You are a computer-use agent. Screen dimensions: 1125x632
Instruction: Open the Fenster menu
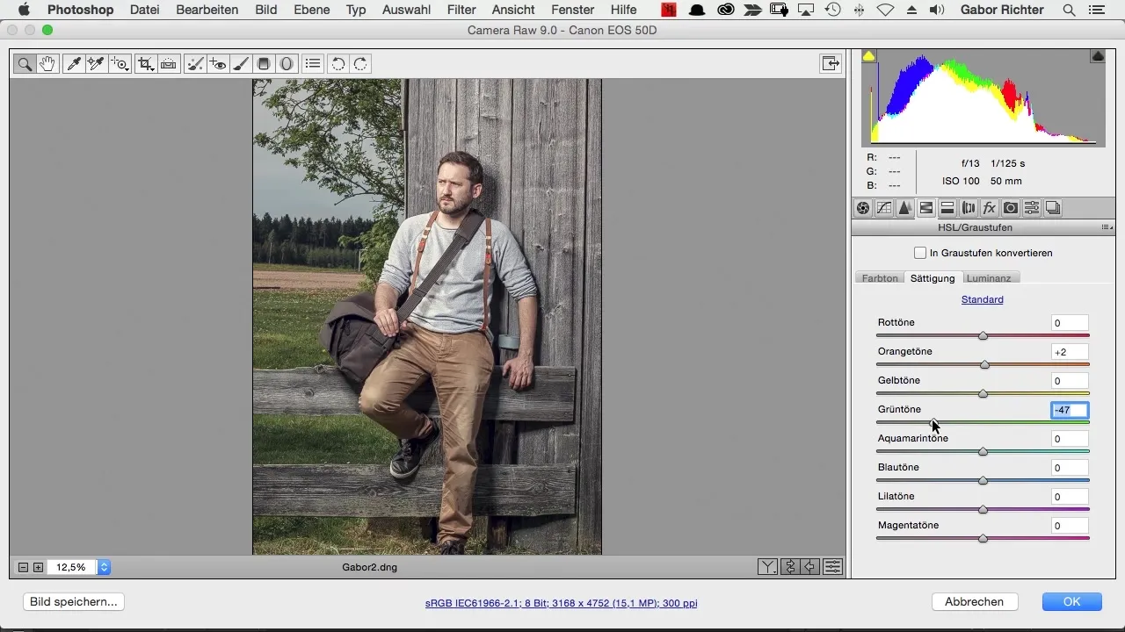click(572, 10)
